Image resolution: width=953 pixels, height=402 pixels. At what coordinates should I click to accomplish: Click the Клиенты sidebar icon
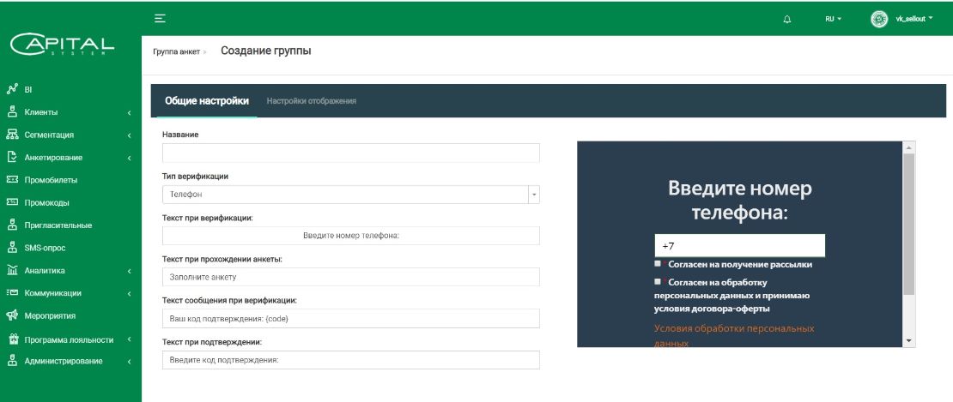pyautogui.click(x=11, y=112)
